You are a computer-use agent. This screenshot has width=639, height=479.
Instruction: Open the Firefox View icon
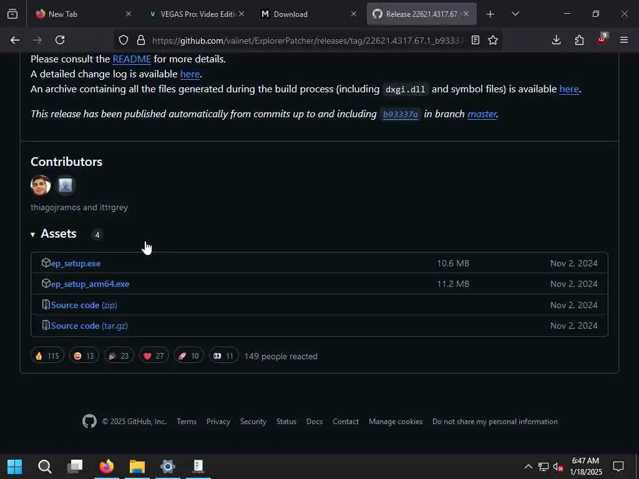12,14
